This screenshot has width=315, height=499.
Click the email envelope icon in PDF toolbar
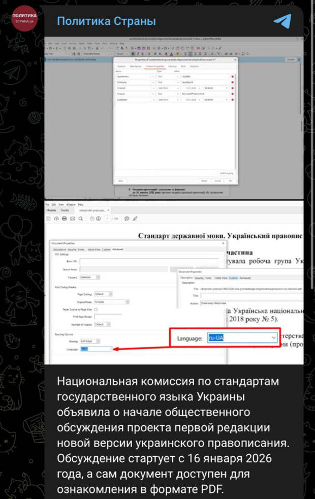click(x=73, y=219)
